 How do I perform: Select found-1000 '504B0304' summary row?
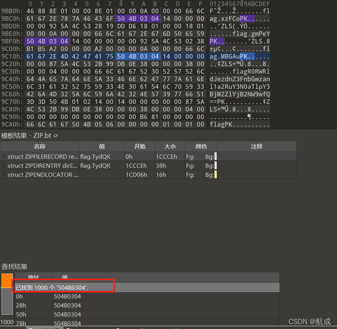pyautogui.click(x=147, y=287)
